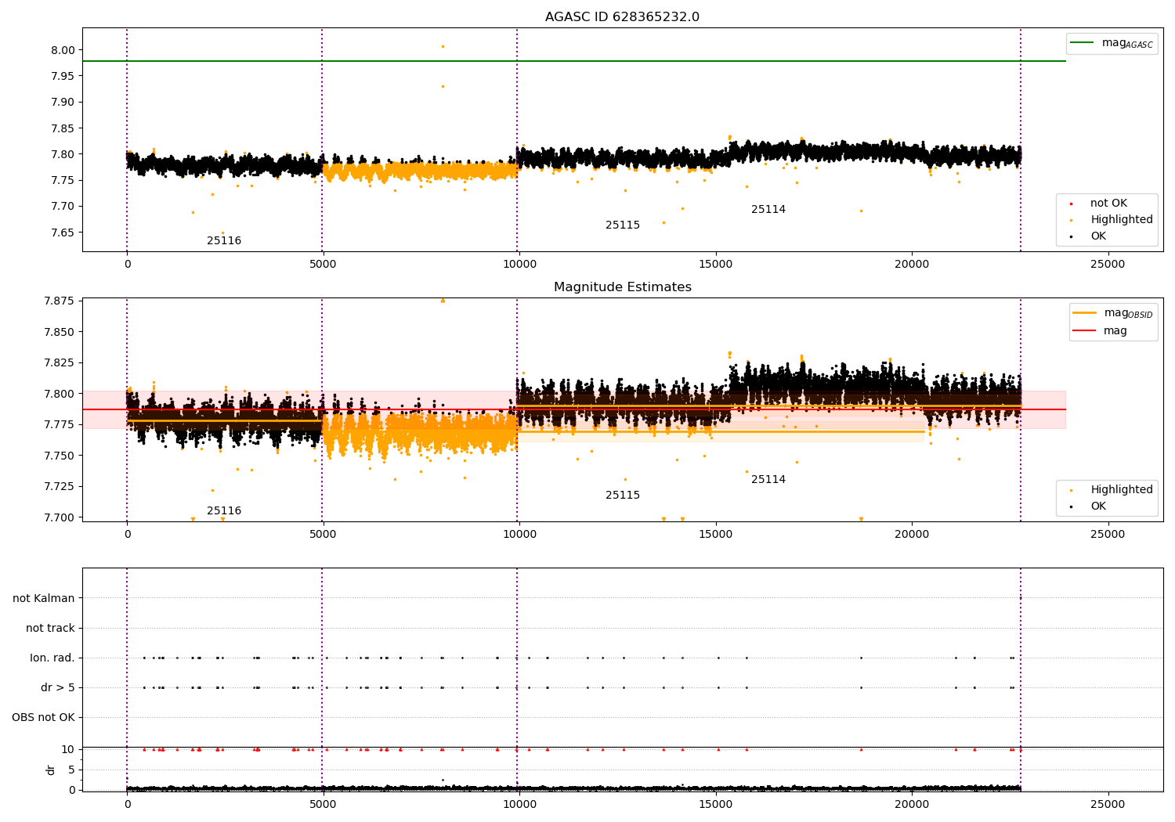Click '5000' x-tick under the bottom plot
The height and width of the screenshot is (822, 1175).
[x=323, y=803]
